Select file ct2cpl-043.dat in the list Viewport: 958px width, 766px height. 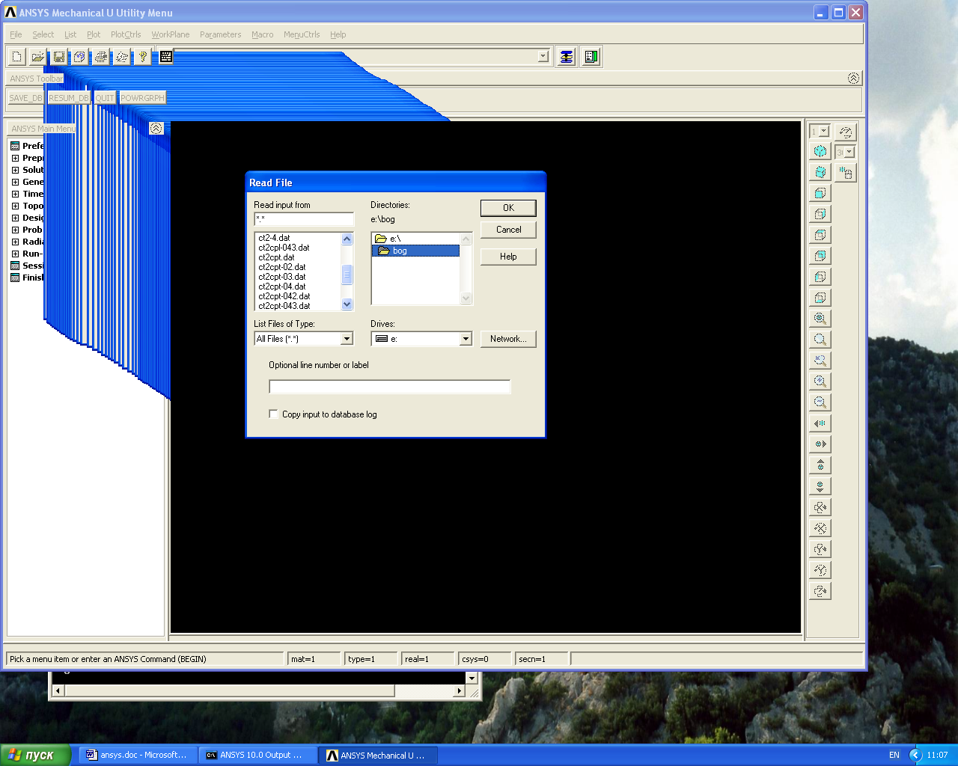pos(284,248)
